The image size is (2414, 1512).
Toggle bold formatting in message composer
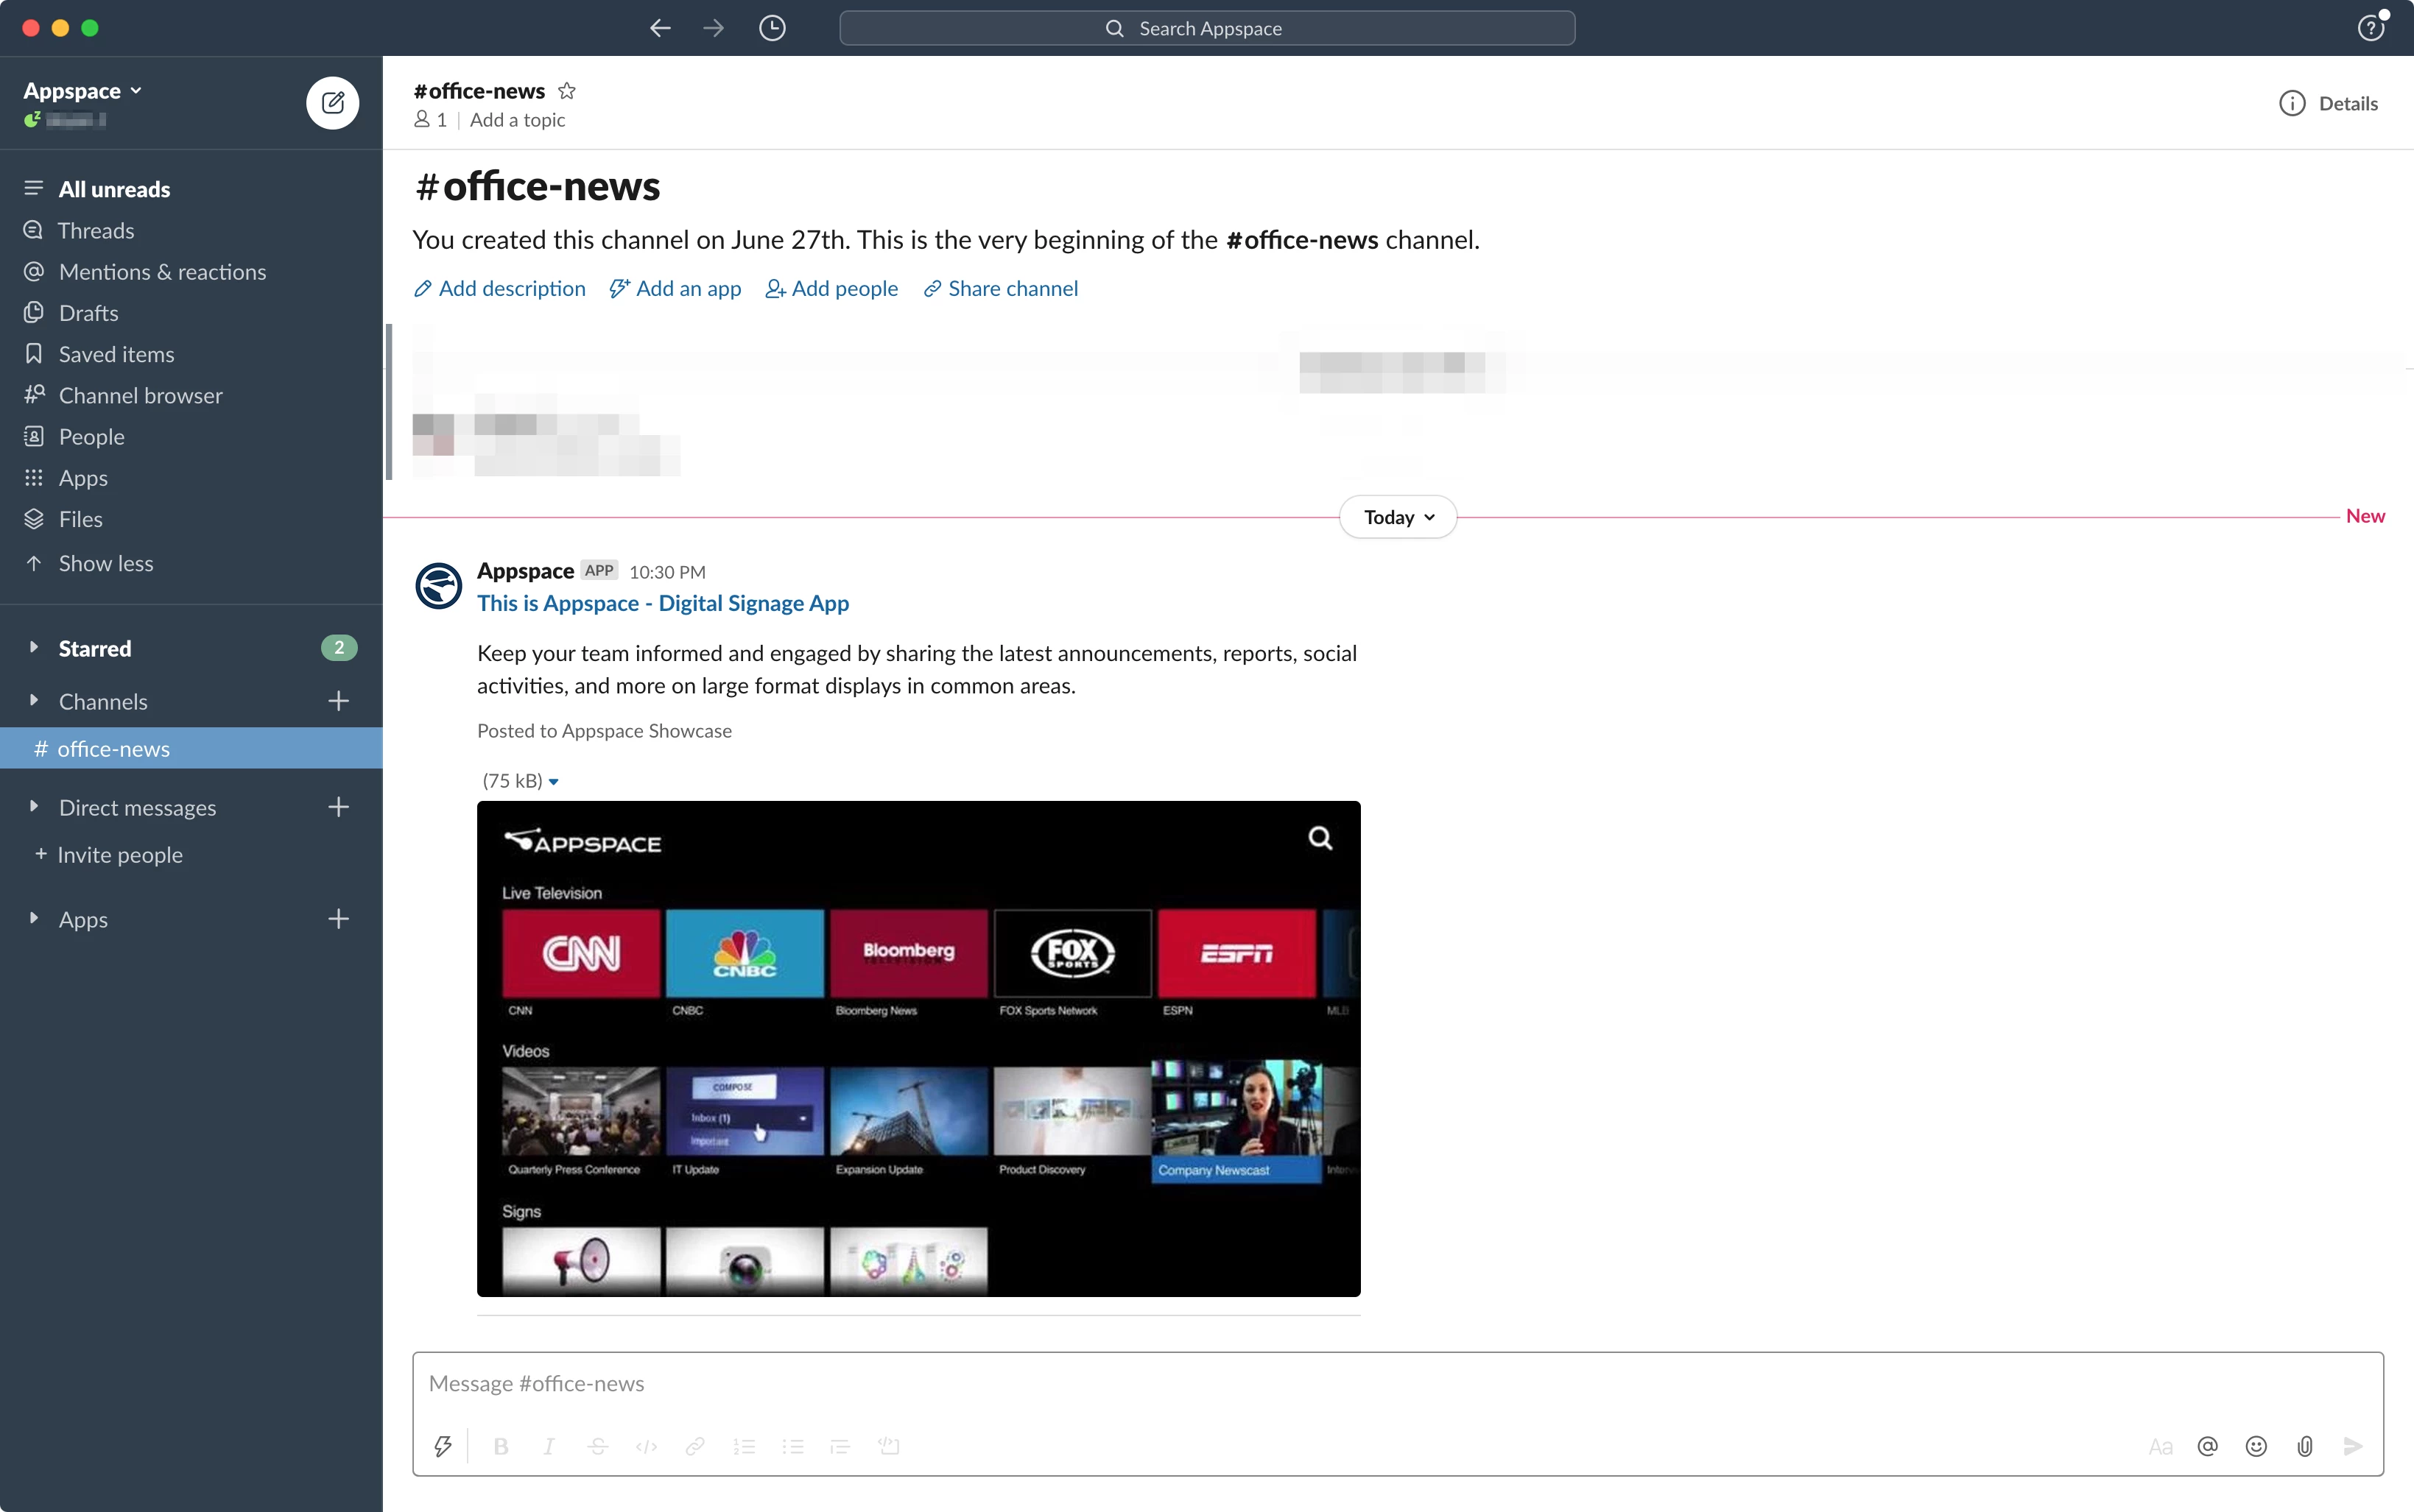(x=502, y=1446)
